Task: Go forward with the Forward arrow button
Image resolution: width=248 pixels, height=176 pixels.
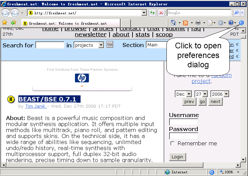Action: [x=15, y=13]
